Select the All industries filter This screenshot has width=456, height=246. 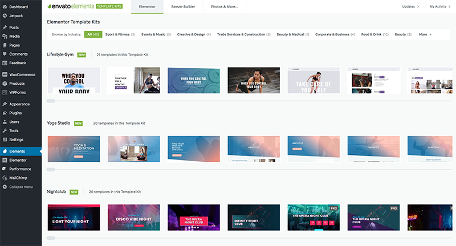pos(91,34)
